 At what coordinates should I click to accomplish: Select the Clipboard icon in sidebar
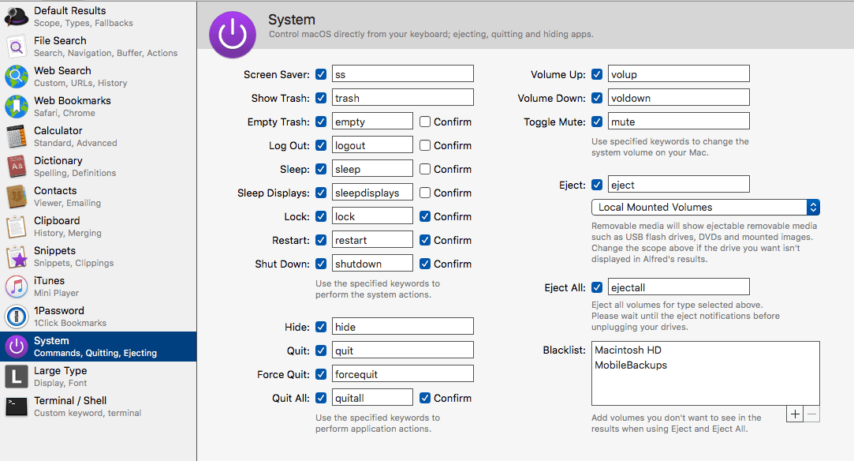17,226
